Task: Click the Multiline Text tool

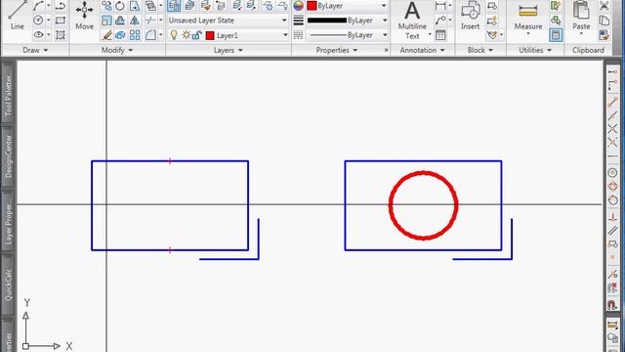Action: 412,20
